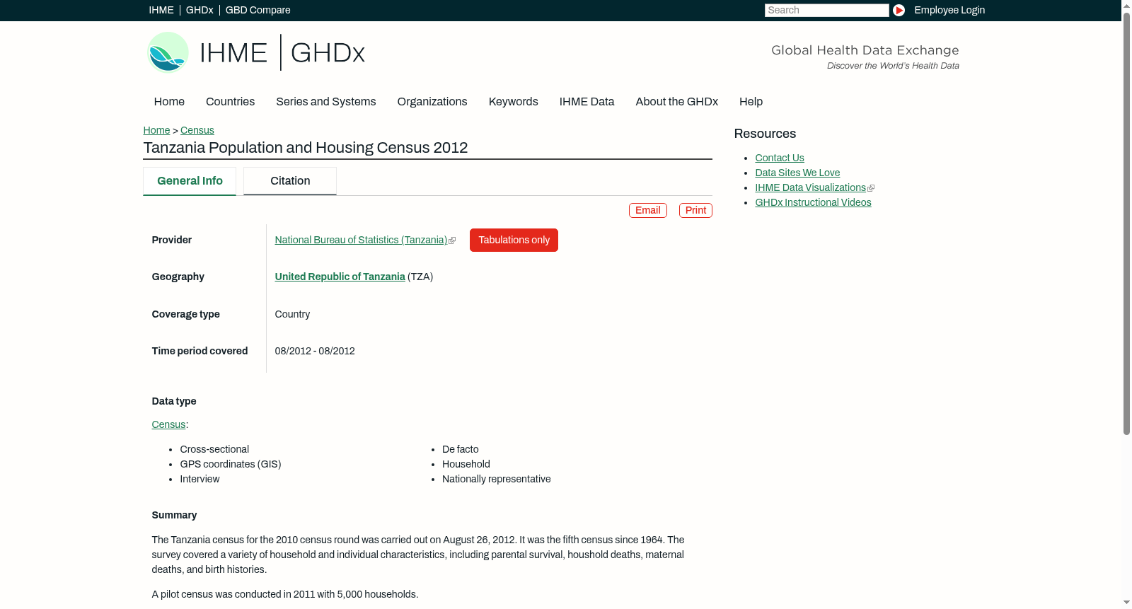Click the page title Tanzania Population and Housing Census 2012
1132x609 pixels.
(x=305, y=148)
